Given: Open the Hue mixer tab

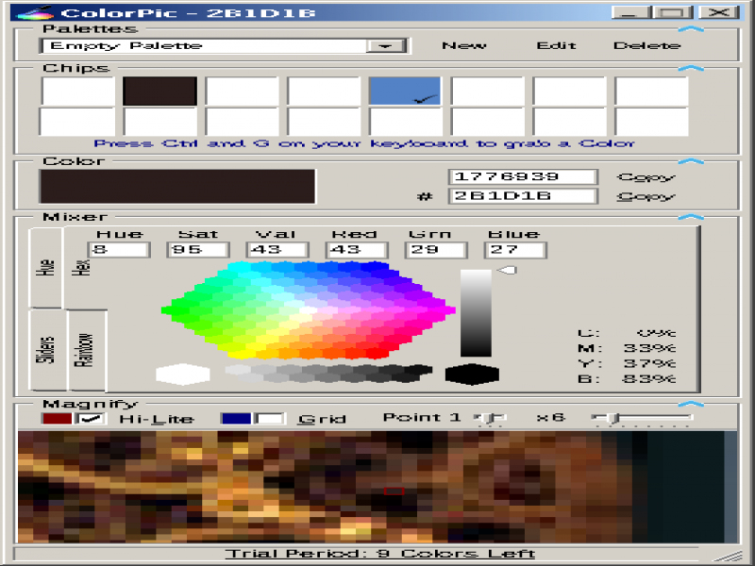Looking at the screenshot, I should tap(48, 267).
